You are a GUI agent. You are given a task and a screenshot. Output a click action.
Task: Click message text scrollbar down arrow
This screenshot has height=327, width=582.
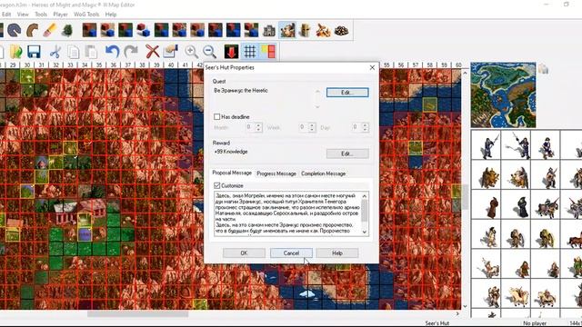(365, 232)
